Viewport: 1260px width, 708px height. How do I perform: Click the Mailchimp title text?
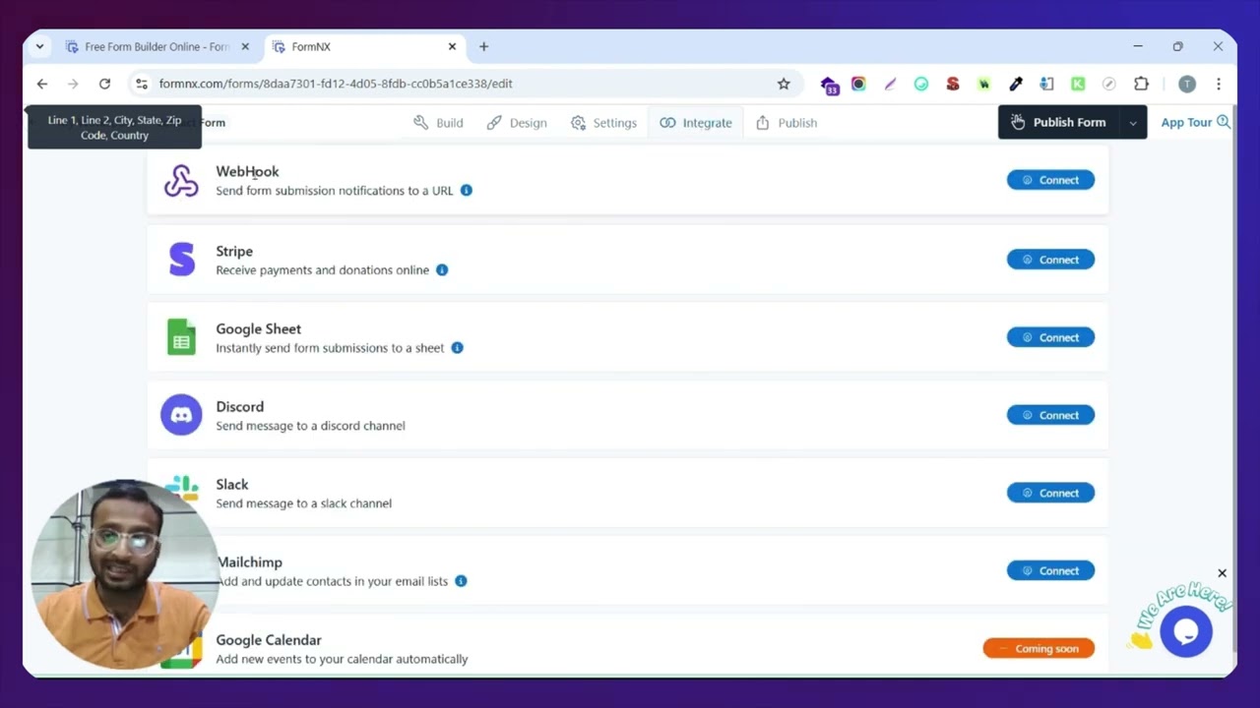coord(249,562)
